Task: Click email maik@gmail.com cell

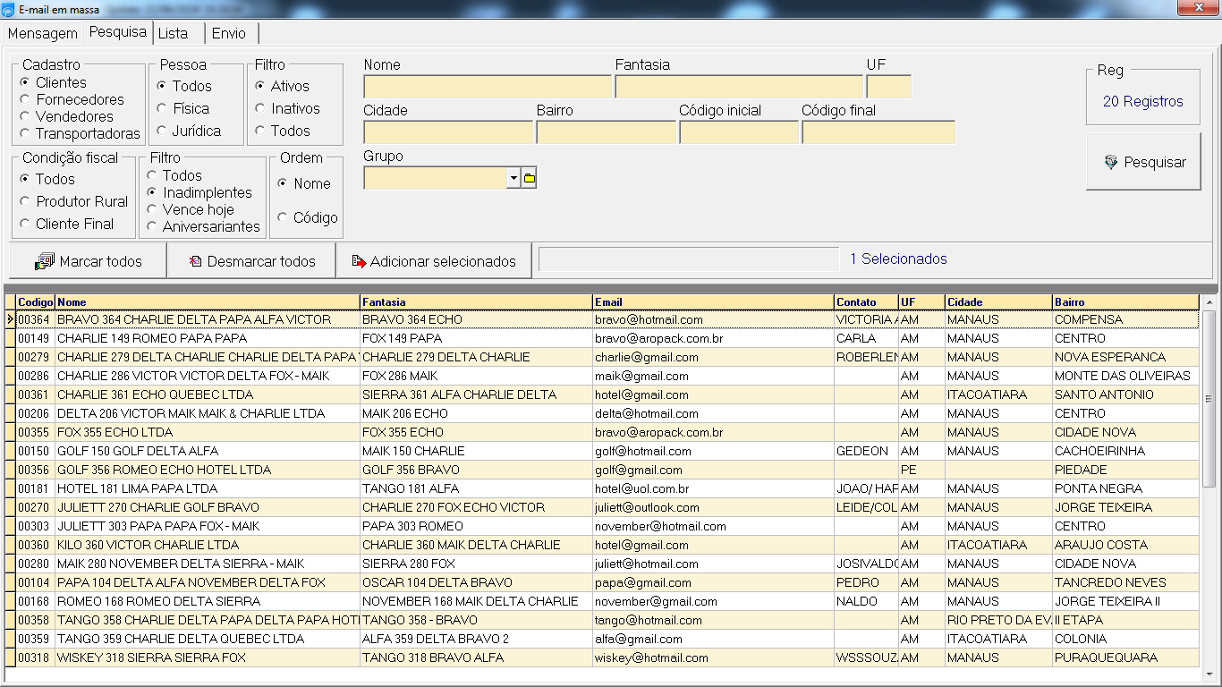Action: click(x=713, y=376)
